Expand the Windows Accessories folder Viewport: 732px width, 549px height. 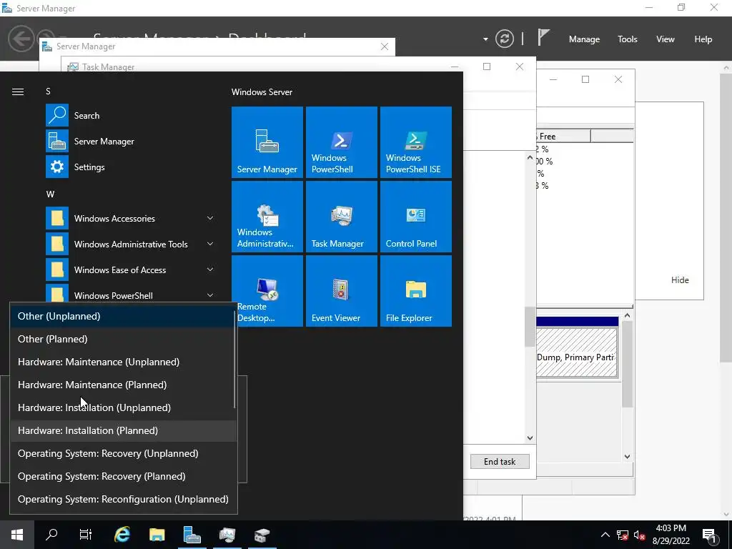pos(210,218)
